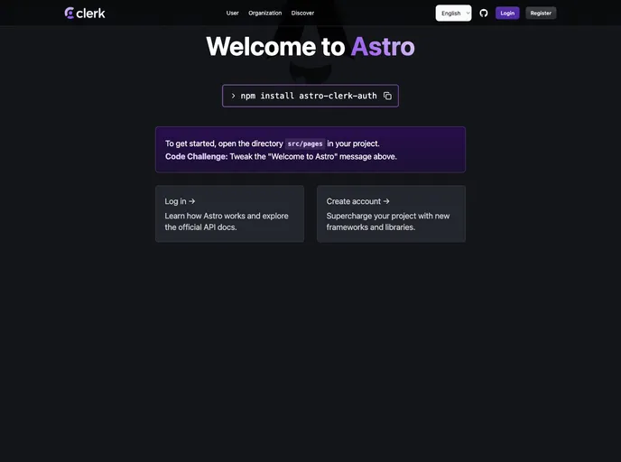Screen dimensions: 621x462
Task: Click the src/pages code label
Action: pos(305,143)
